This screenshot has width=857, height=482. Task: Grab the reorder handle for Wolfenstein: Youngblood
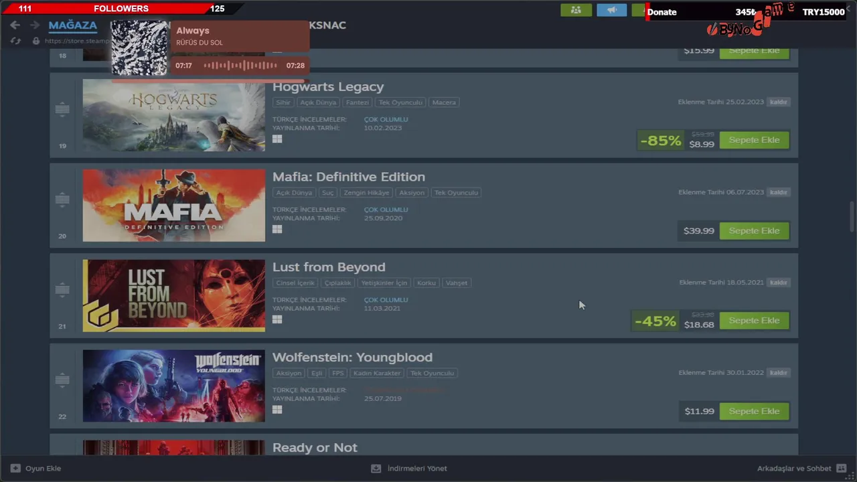click(x=62, y=380)
